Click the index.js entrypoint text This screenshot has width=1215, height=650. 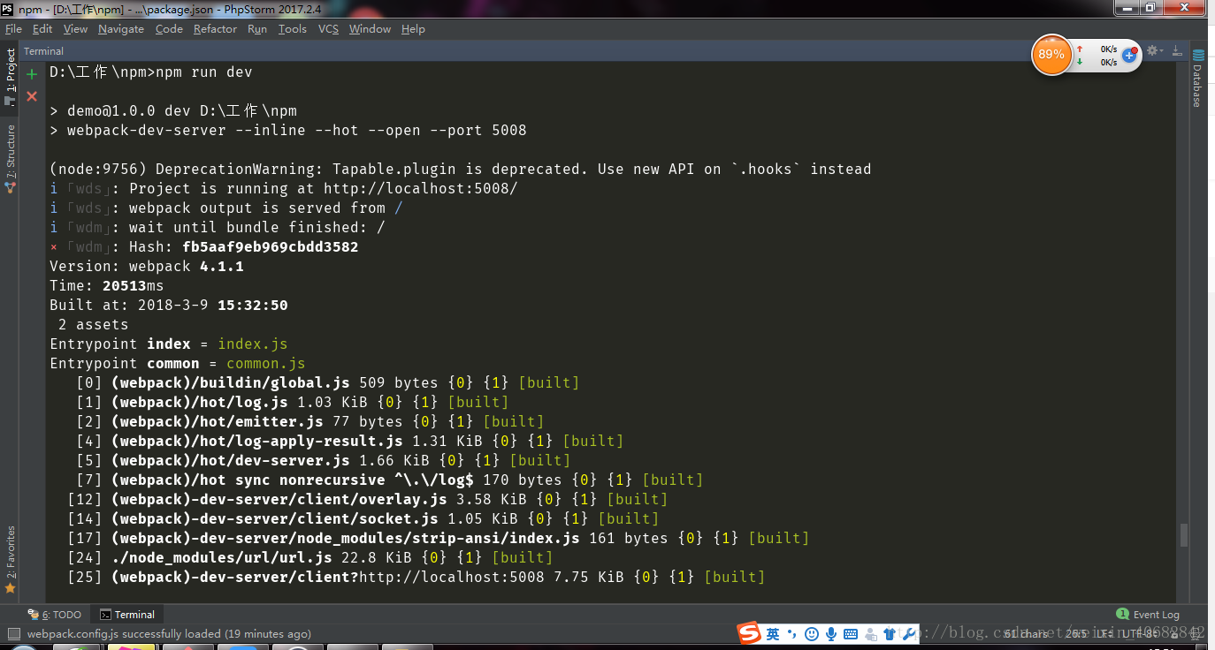[x=253, y=344]
